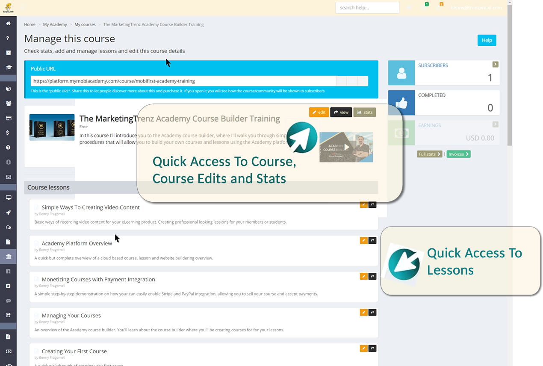Edit the Simple Ways To Creating Video Content lesson
Screen dimensions: 543x366
[363, 205]
